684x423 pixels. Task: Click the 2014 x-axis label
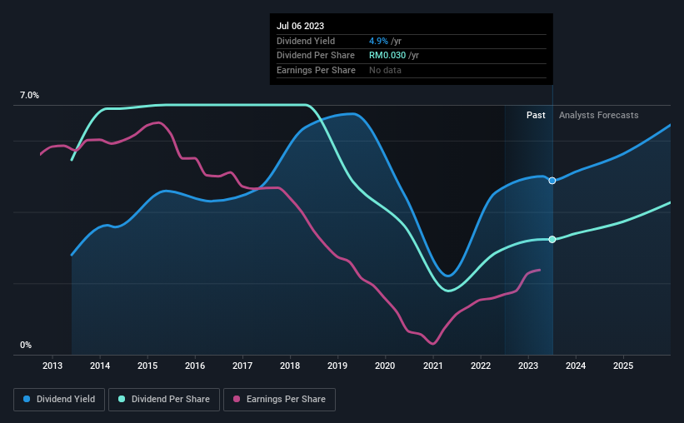[100, 366]
